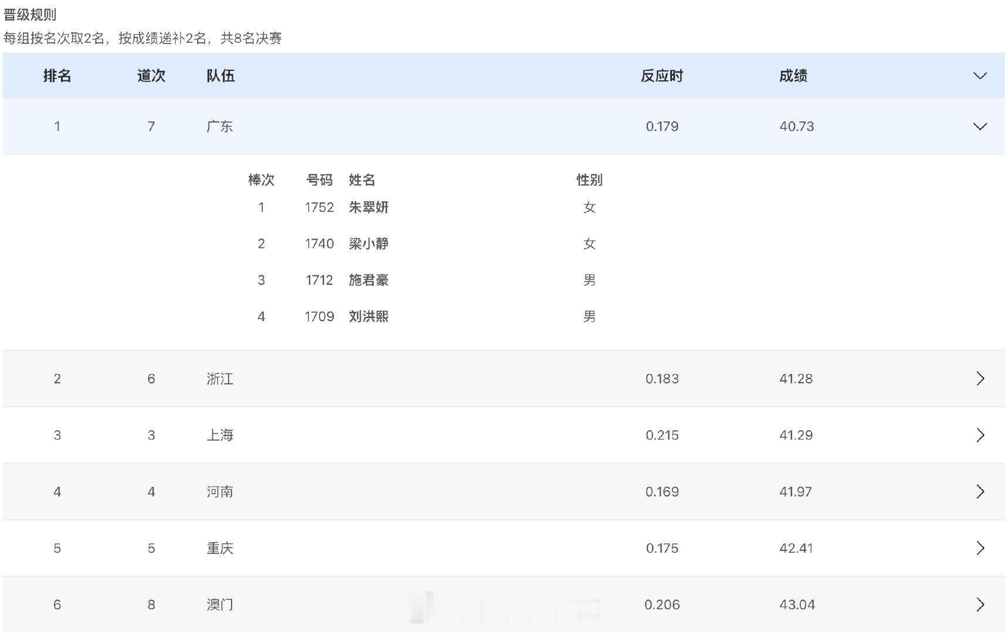The width and height of the screenshot is (1005, 633).
Task: Click reaction time 0.179 of 广东
Action: click(662, 125)
